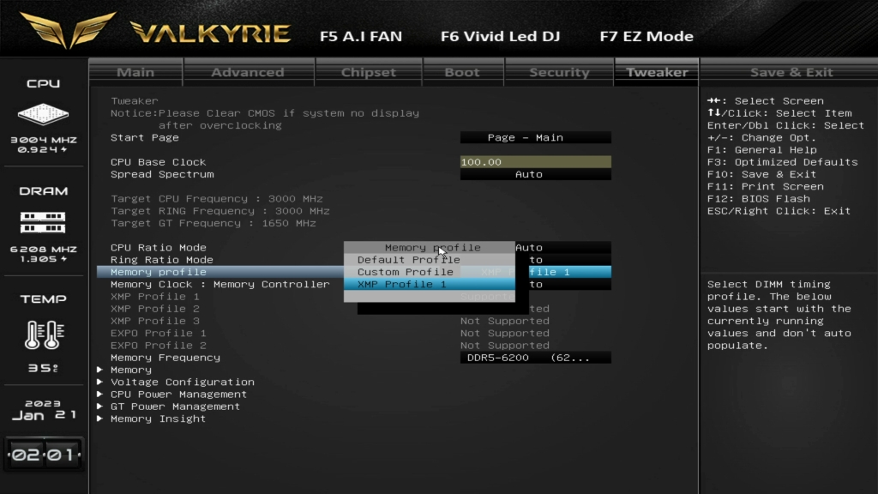Expand the CPU Power Management submenu
Screen dimensions: 878x494
pyautogui.click(x=178, y=395)
